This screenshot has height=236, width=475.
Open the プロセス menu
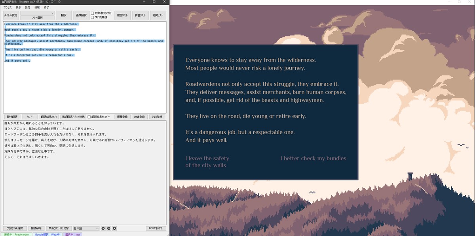pyautogui.click(x=8, y=7)
